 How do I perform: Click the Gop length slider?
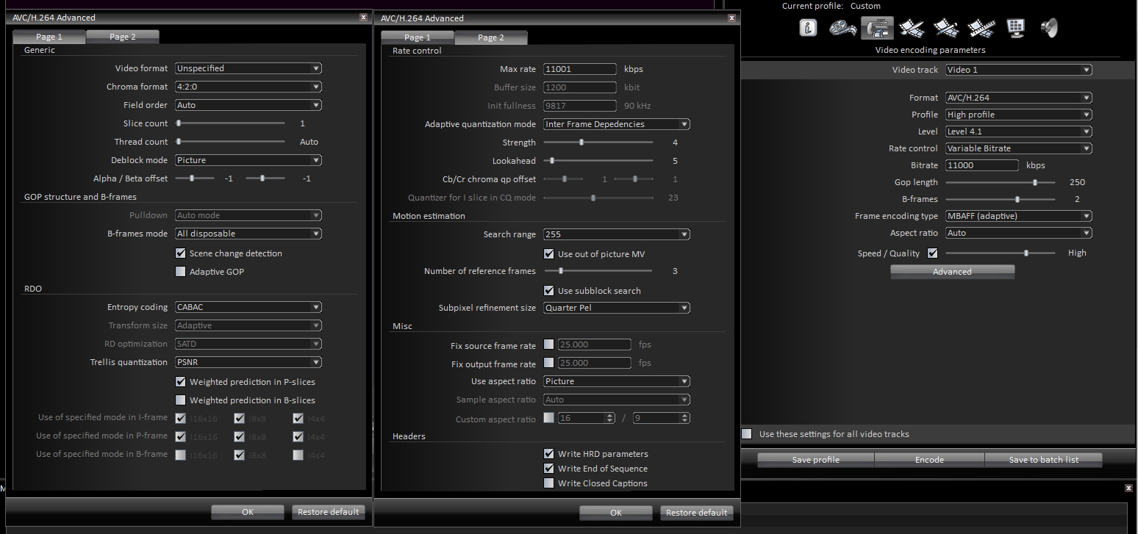pyautogui.click(x=1001, y=182)
